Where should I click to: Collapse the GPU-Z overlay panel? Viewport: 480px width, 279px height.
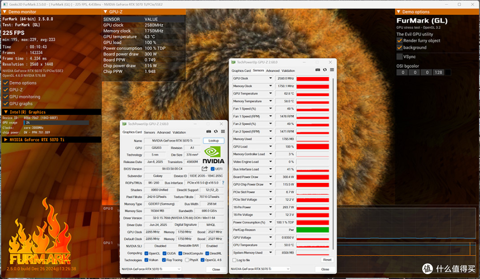tap(105, 12)
